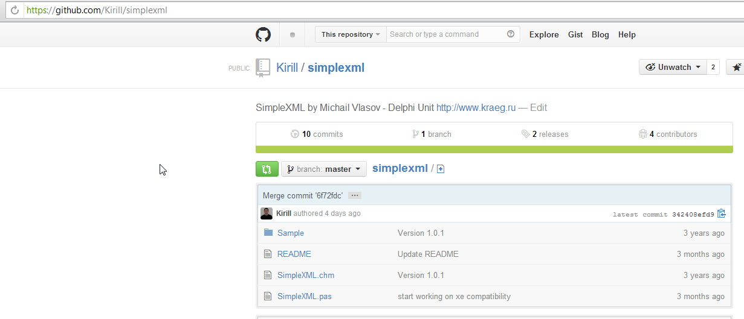Screen dimensions: 744x319
Task: Reload the page with the browser refresh icon
Action: click(15, 10)
